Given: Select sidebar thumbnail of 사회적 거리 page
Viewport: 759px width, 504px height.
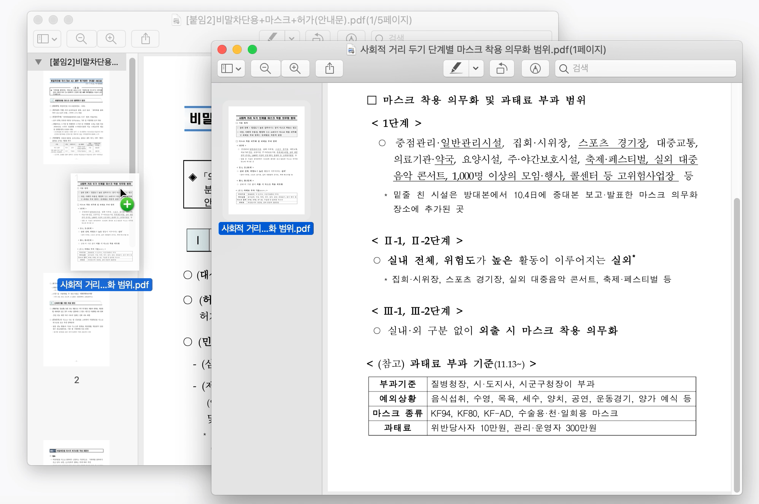Looking at the screenshot, I should pyautogui.click(x=266, y=160).
